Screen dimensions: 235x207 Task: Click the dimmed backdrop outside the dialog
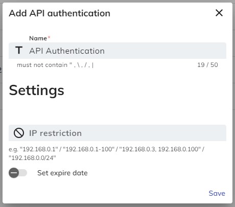coord(1,102)
